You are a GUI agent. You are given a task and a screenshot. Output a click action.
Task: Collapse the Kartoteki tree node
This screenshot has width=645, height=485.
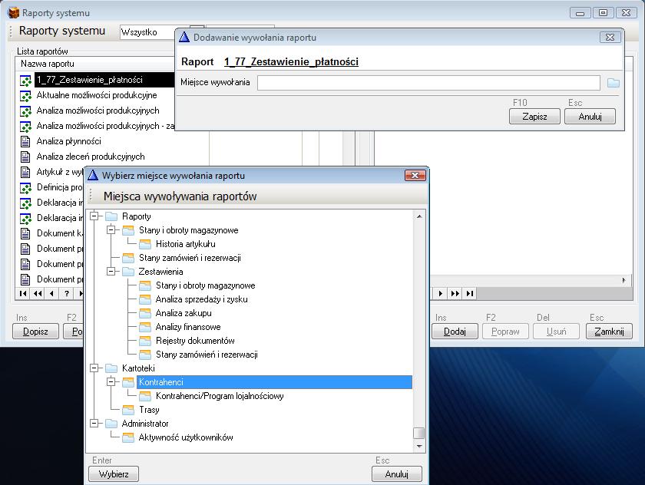click(94, 368)
